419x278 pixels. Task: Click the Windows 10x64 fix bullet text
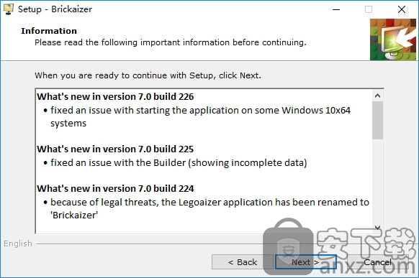click(200, 117)
